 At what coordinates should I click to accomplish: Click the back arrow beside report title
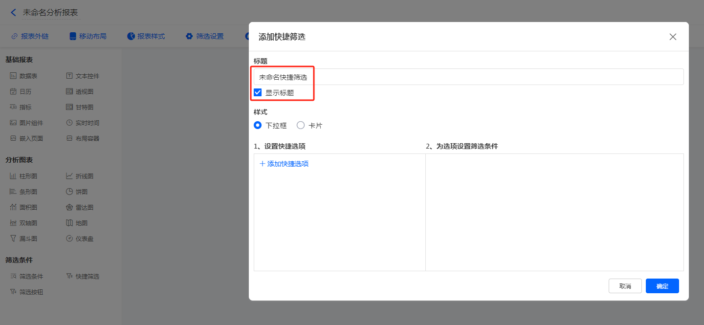click(13, 13)
